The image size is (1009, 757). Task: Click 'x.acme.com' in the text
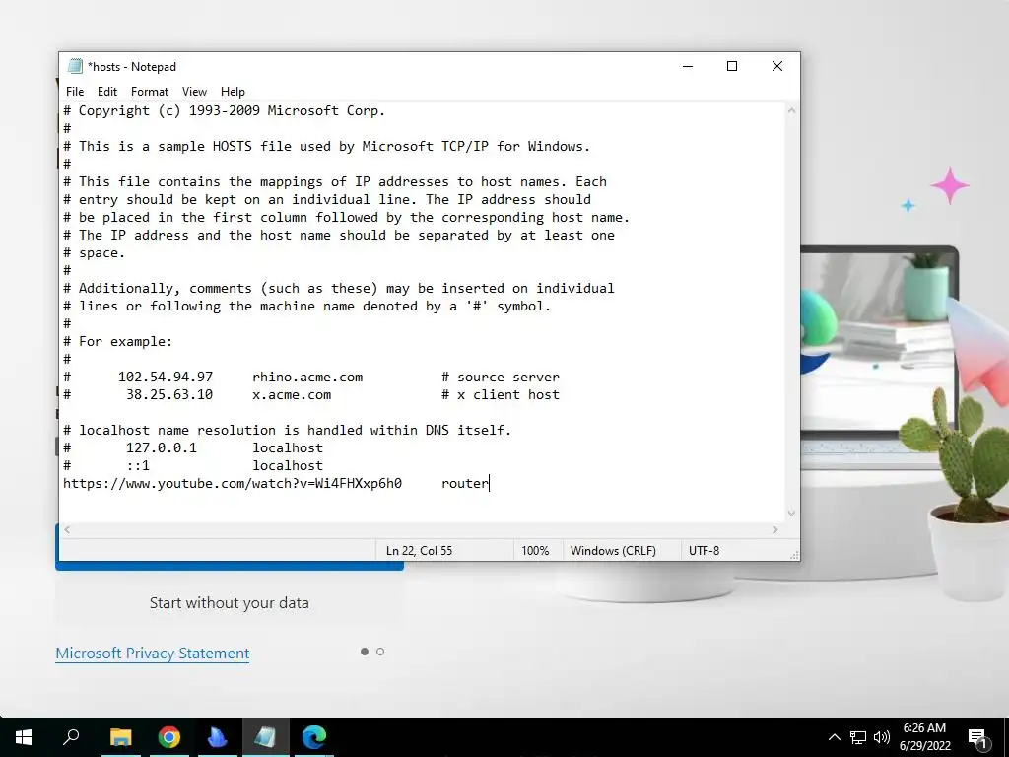click(292, 394)
